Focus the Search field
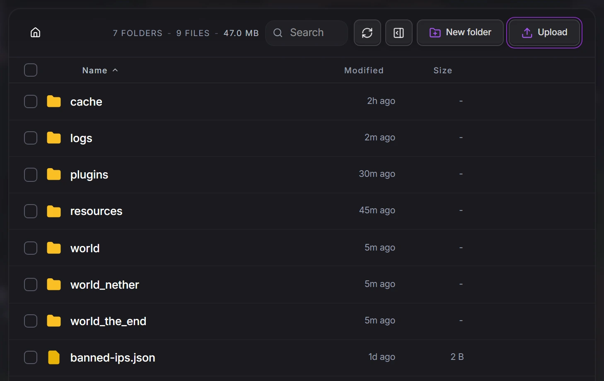The width and height of the screenshot is (604, 381). pyautogui.click(x=307, y=33)
